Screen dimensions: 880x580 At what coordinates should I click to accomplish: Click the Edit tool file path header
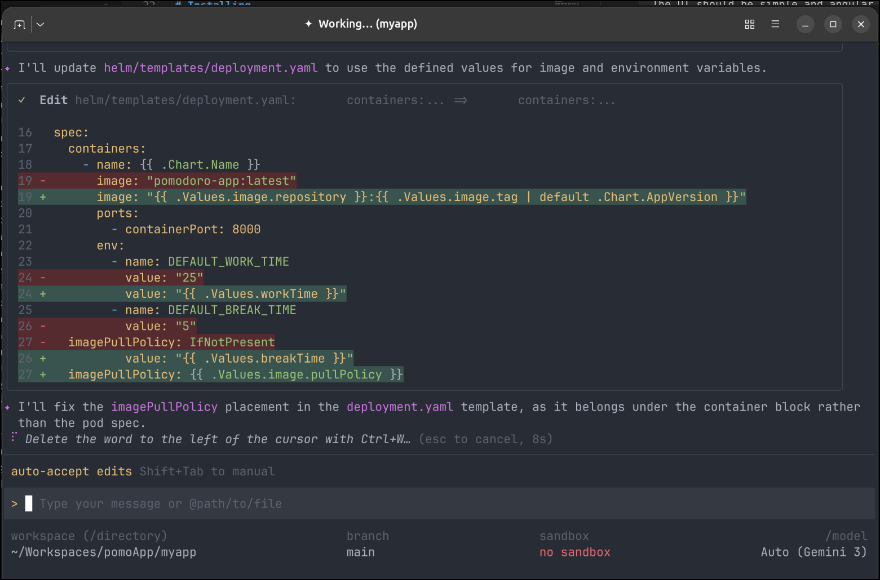[185, 100]
